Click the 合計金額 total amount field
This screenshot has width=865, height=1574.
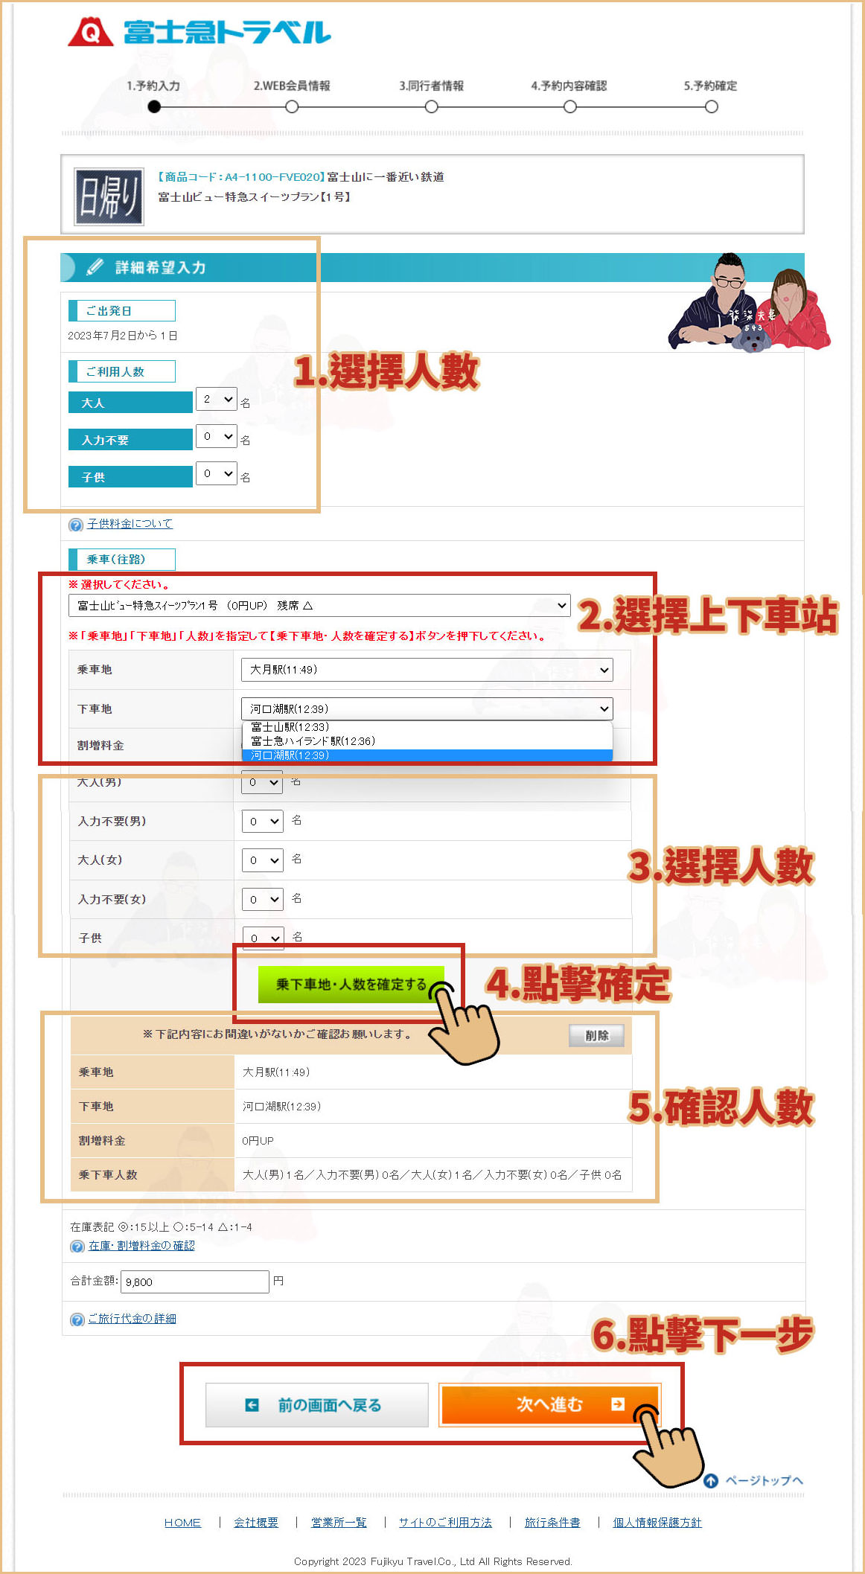[x=194, y=1282]
